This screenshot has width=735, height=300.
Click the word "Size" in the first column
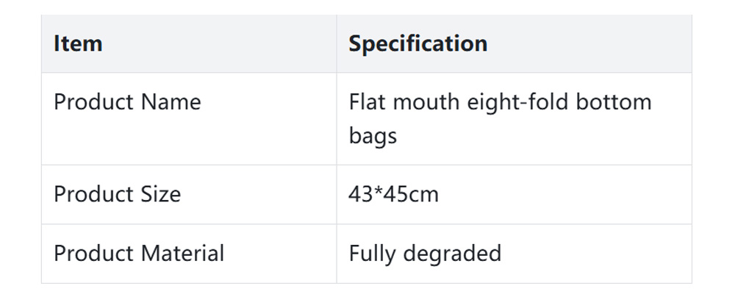[x=160, y=194]
